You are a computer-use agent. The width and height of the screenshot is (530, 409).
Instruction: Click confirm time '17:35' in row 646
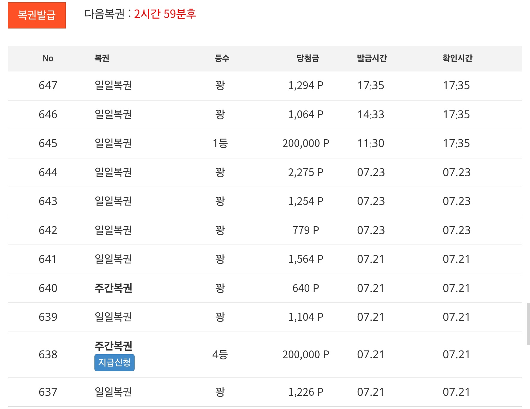pyautogui.click(x=457, y=115)
